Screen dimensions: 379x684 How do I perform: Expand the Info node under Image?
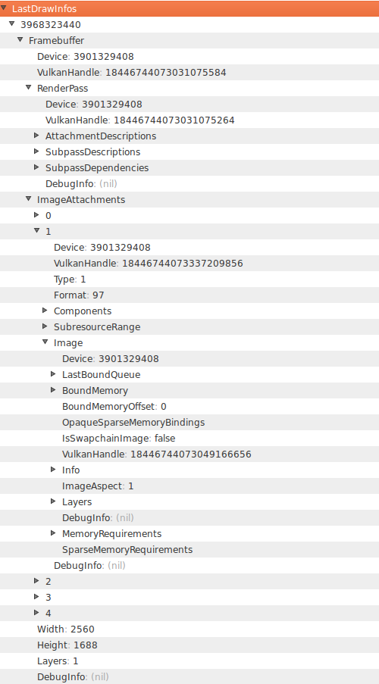point(53,470)
